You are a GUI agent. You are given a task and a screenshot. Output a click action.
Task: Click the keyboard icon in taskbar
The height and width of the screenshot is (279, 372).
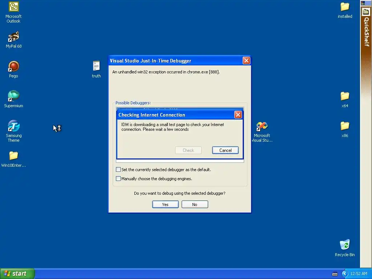[335, 274]
